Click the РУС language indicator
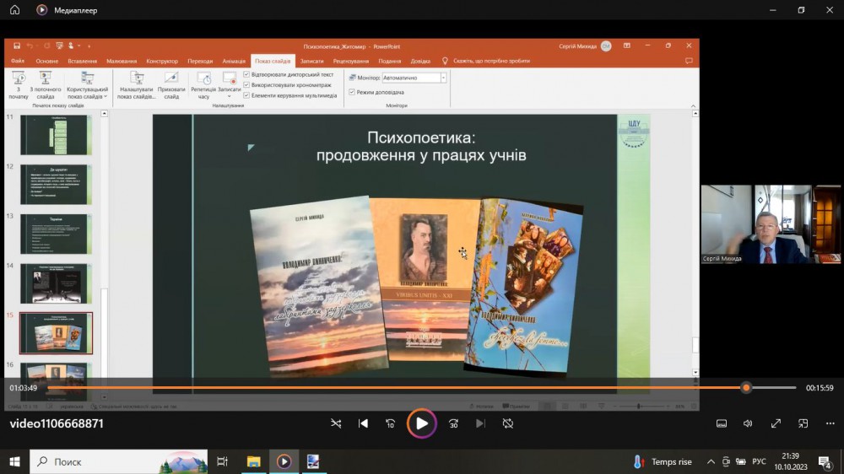This screenshot has height=474, width=844. (x=759, y=461)
